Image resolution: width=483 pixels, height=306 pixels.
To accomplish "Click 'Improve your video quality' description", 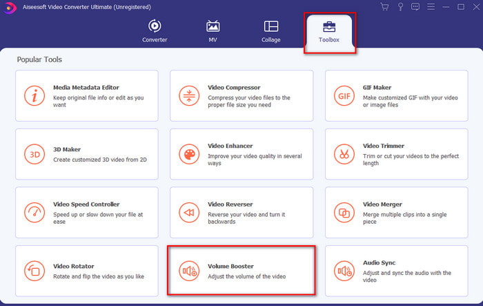I will [x=255, y=160].
